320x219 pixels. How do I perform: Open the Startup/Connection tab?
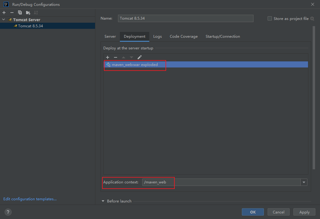[223, 36]
